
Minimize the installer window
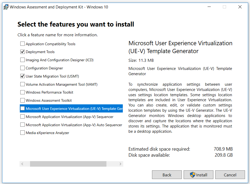[209, 7]
